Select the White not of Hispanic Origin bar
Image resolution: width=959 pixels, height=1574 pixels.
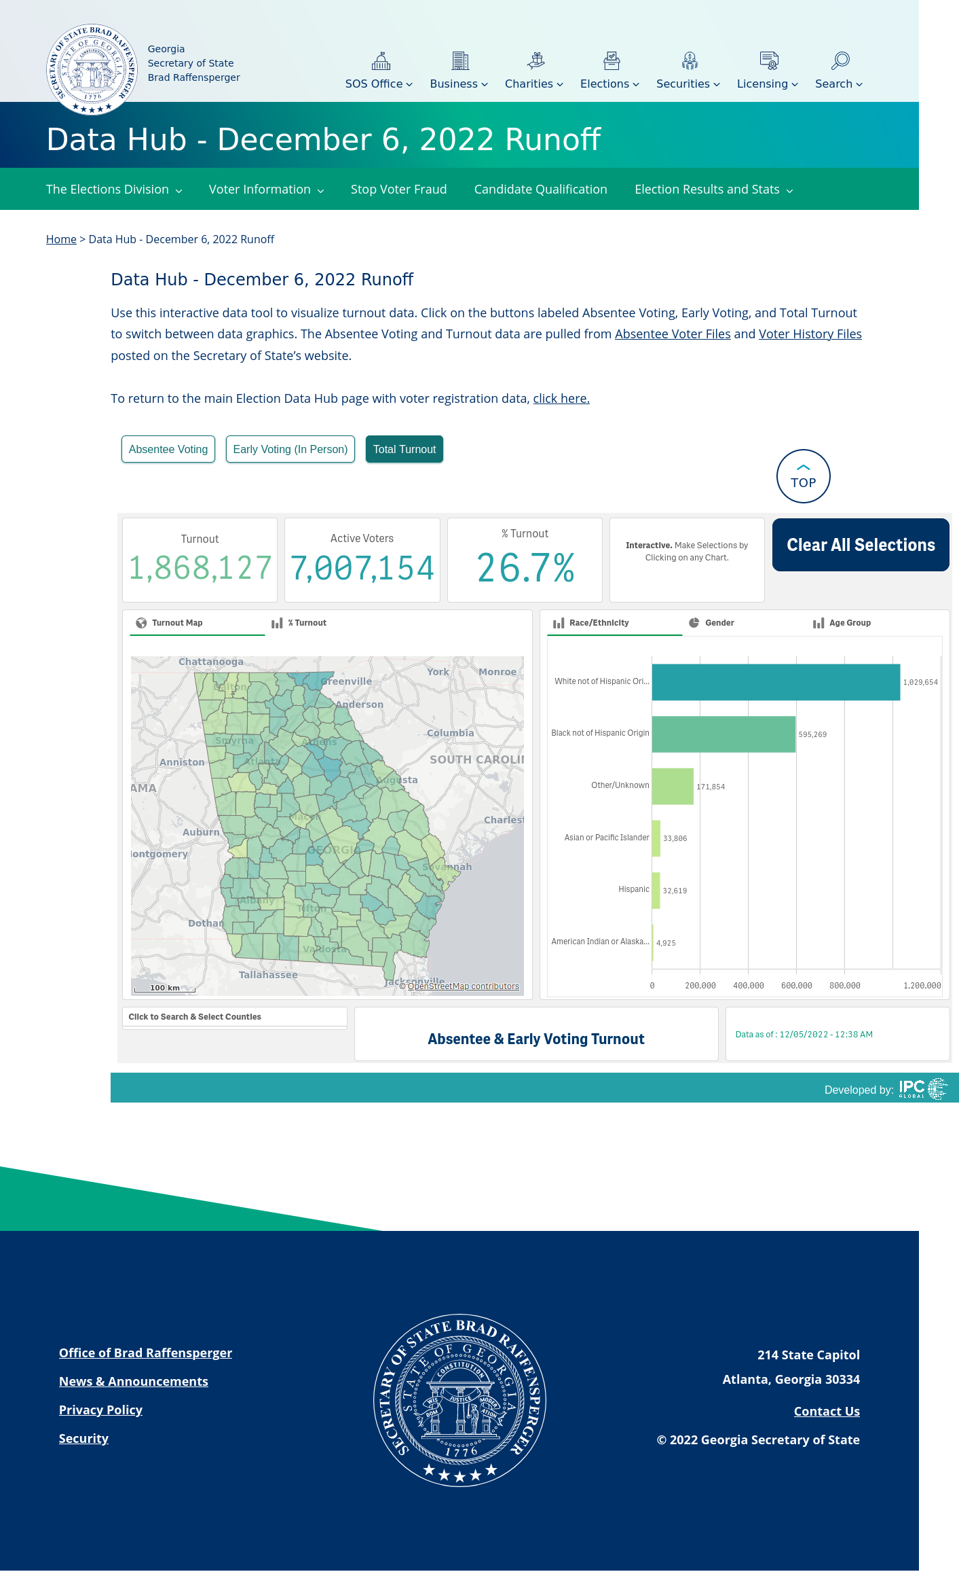[776, 682]
